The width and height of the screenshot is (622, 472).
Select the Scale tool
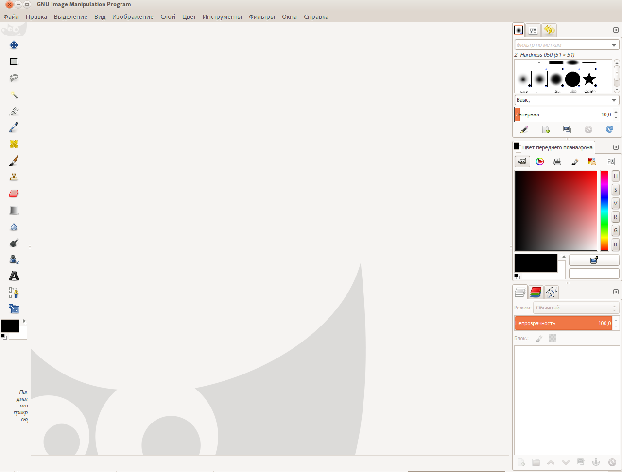point(14,309)
